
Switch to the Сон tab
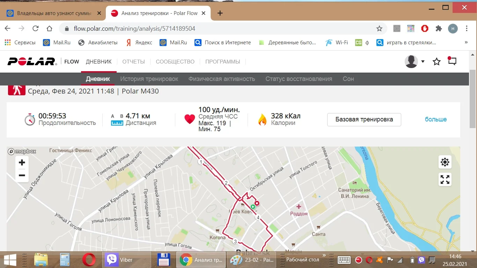click(348, 79)
